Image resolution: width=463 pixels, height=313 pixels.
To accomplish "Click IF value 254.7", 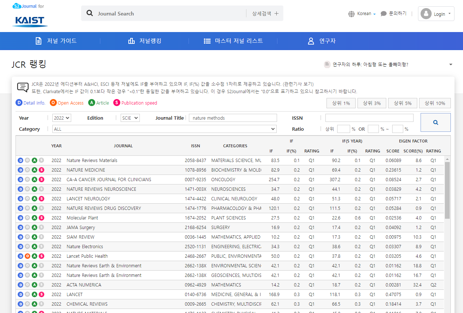I will tap(274, 180).
